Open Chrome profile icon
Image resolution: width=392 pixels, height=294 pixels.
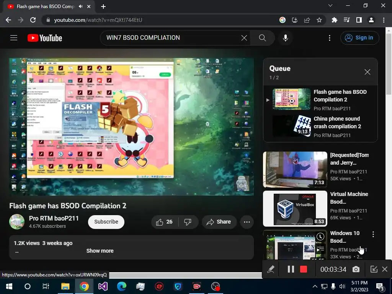pos(371,20)
